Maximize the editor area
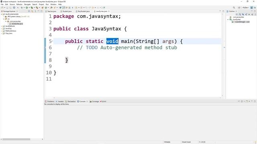Viewport: 257px width, 144px height. click(223, 11)
